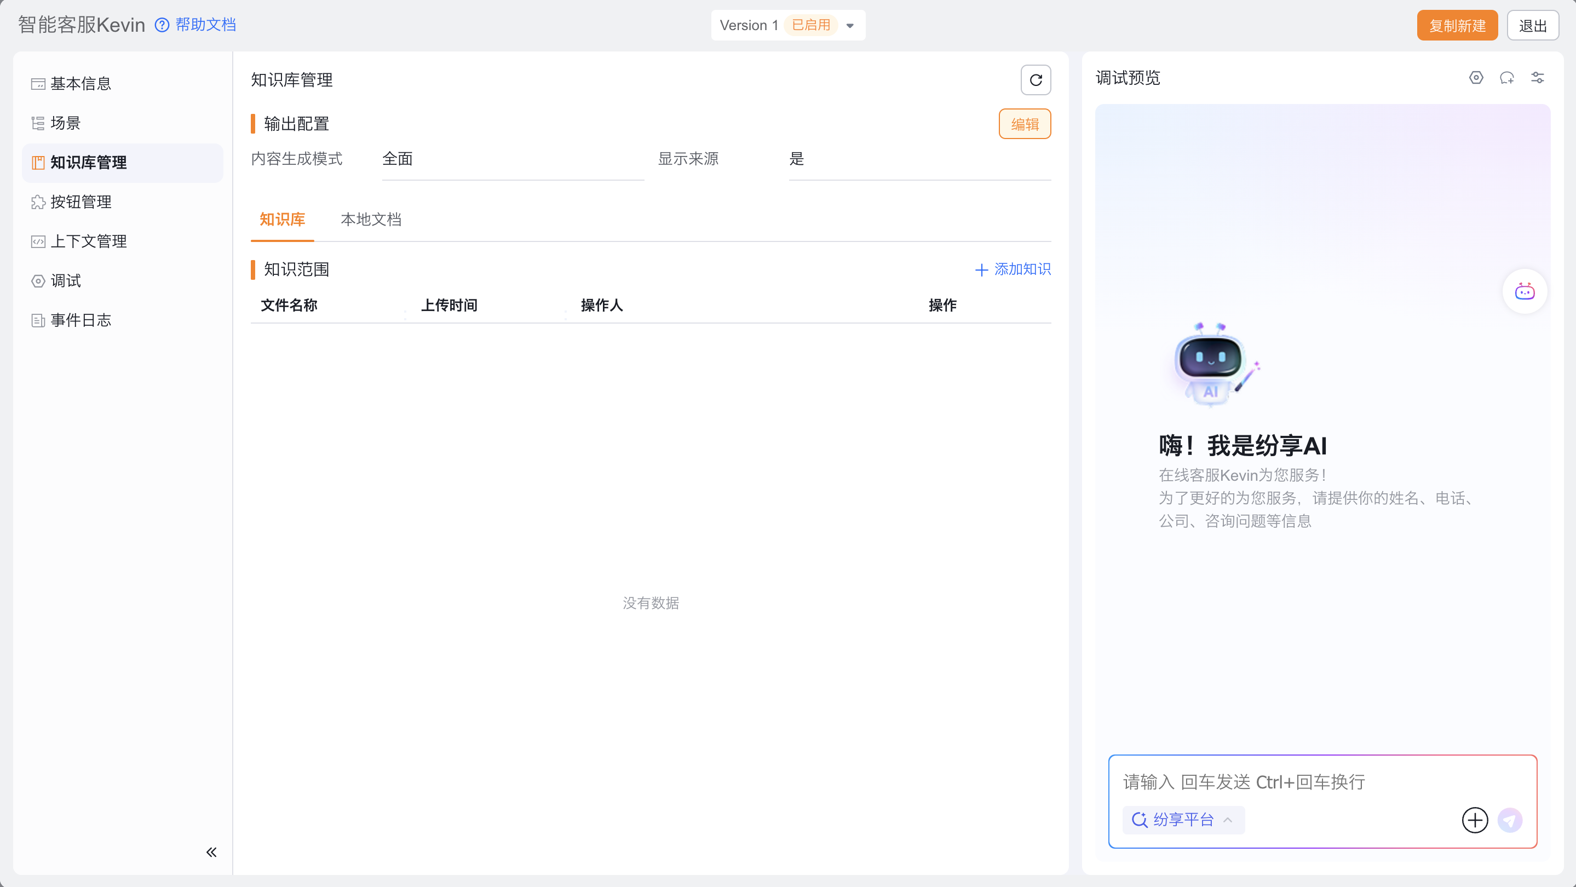
Task: Open 上下文管理 in the sidebar
Action: pyautogui.click(x=89, y=241)
